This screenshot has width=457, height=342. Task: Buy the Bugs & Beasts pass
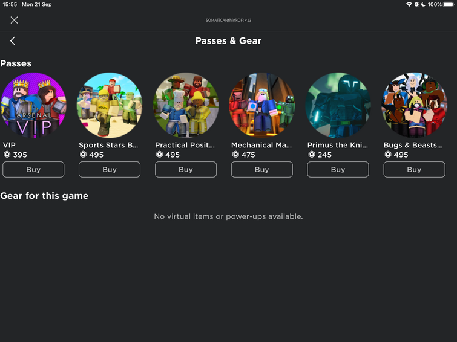(x=414, y=169)
